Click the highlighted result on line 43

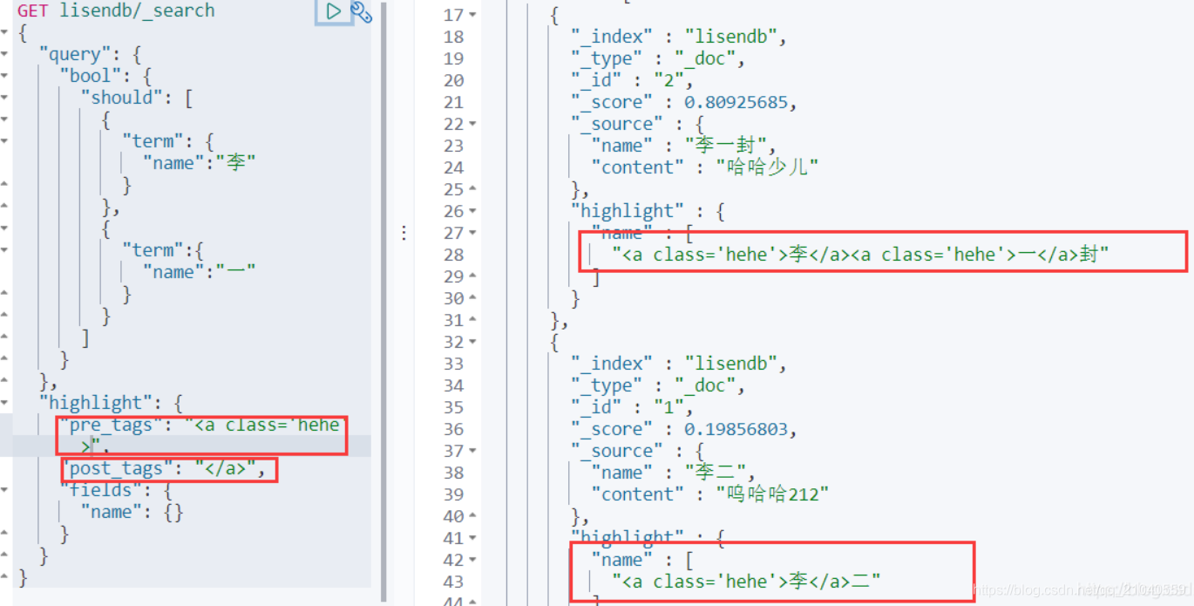[x=746, y=582]
